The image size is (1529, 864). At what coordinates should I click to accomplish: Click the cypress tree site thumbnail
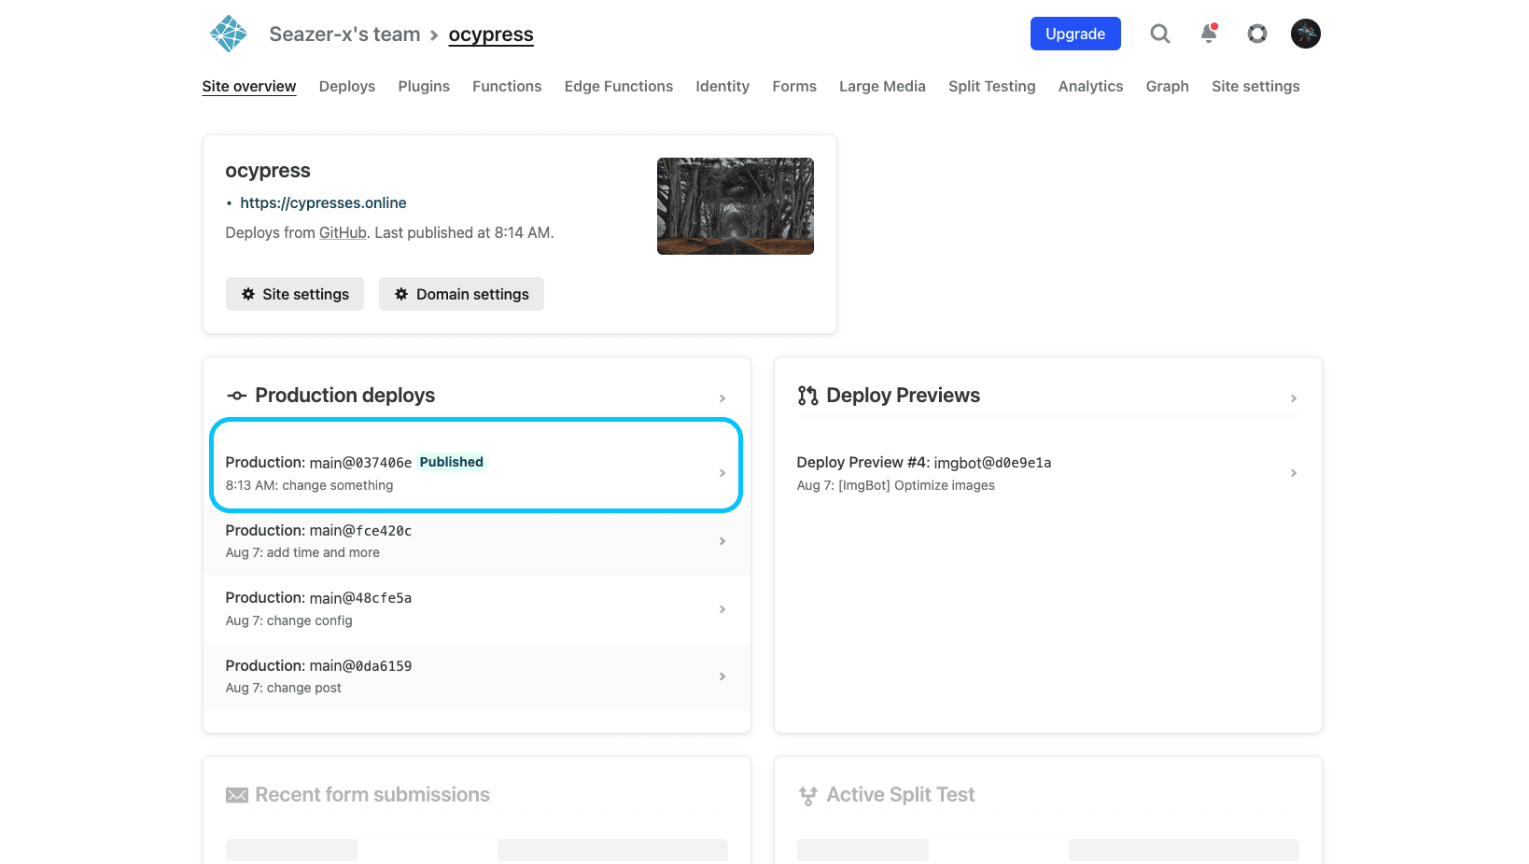736,206
